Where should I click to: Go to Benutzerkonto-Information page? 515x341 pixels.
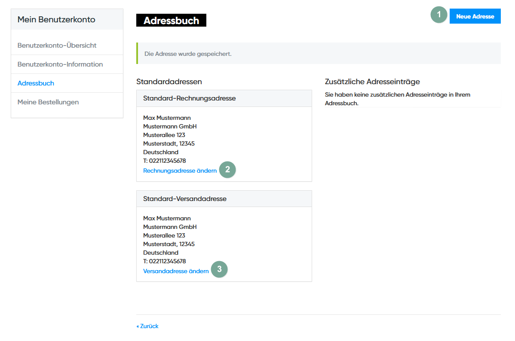pyautogui.click(x=60, y=64)
